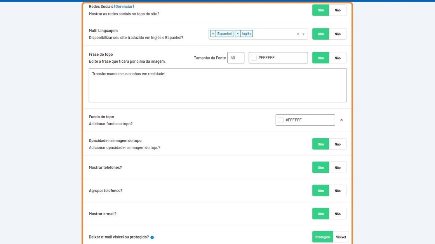435x244 pixels.
Task: Click into the top phrase text area
Action: [x=217, y=86]
